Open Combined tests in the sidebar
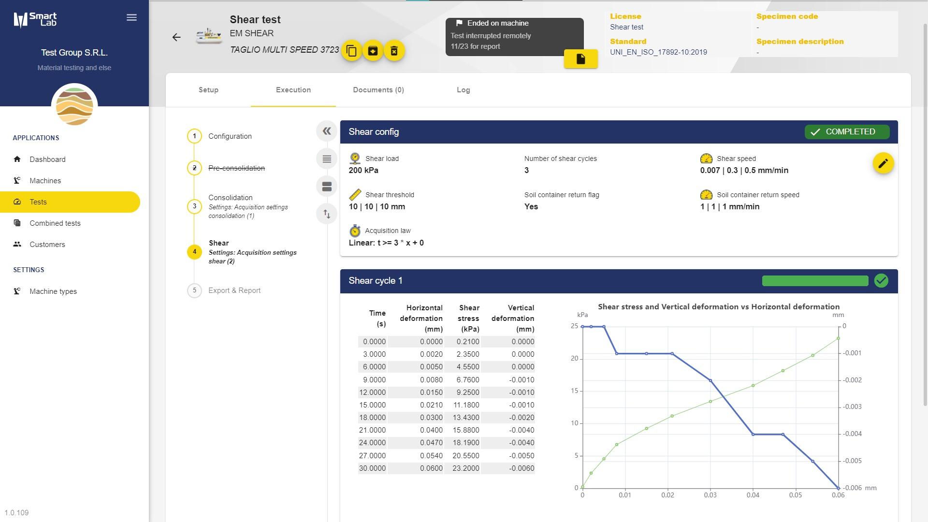928x522 pixels. (x=55, y=223)
